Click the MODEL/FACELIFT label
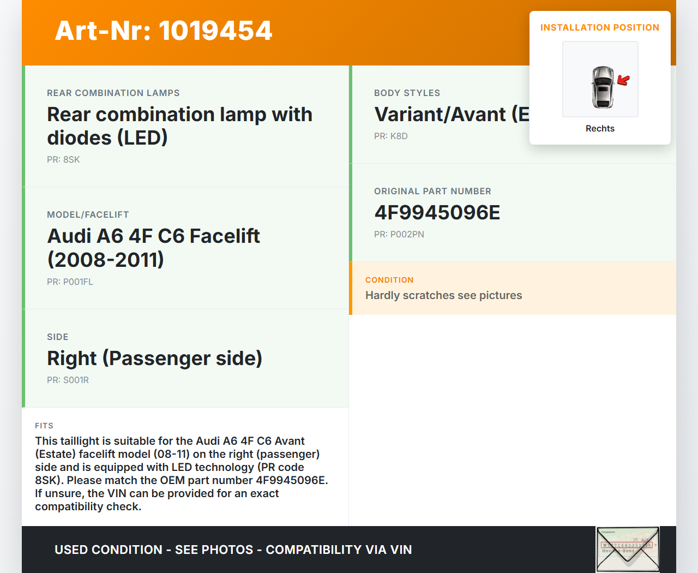The height and width of the screenshot is (573, 698). 88,214
